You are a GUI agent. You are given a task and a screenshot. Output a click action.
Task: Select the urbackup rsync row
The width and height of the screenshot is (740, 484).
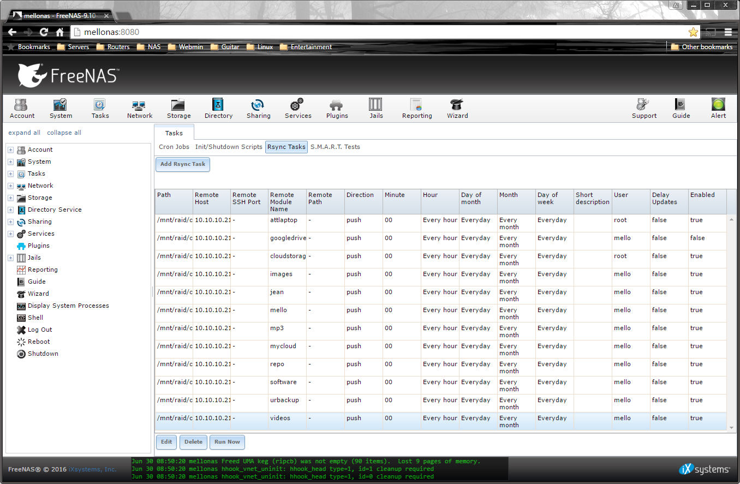(x=441, y=403)
